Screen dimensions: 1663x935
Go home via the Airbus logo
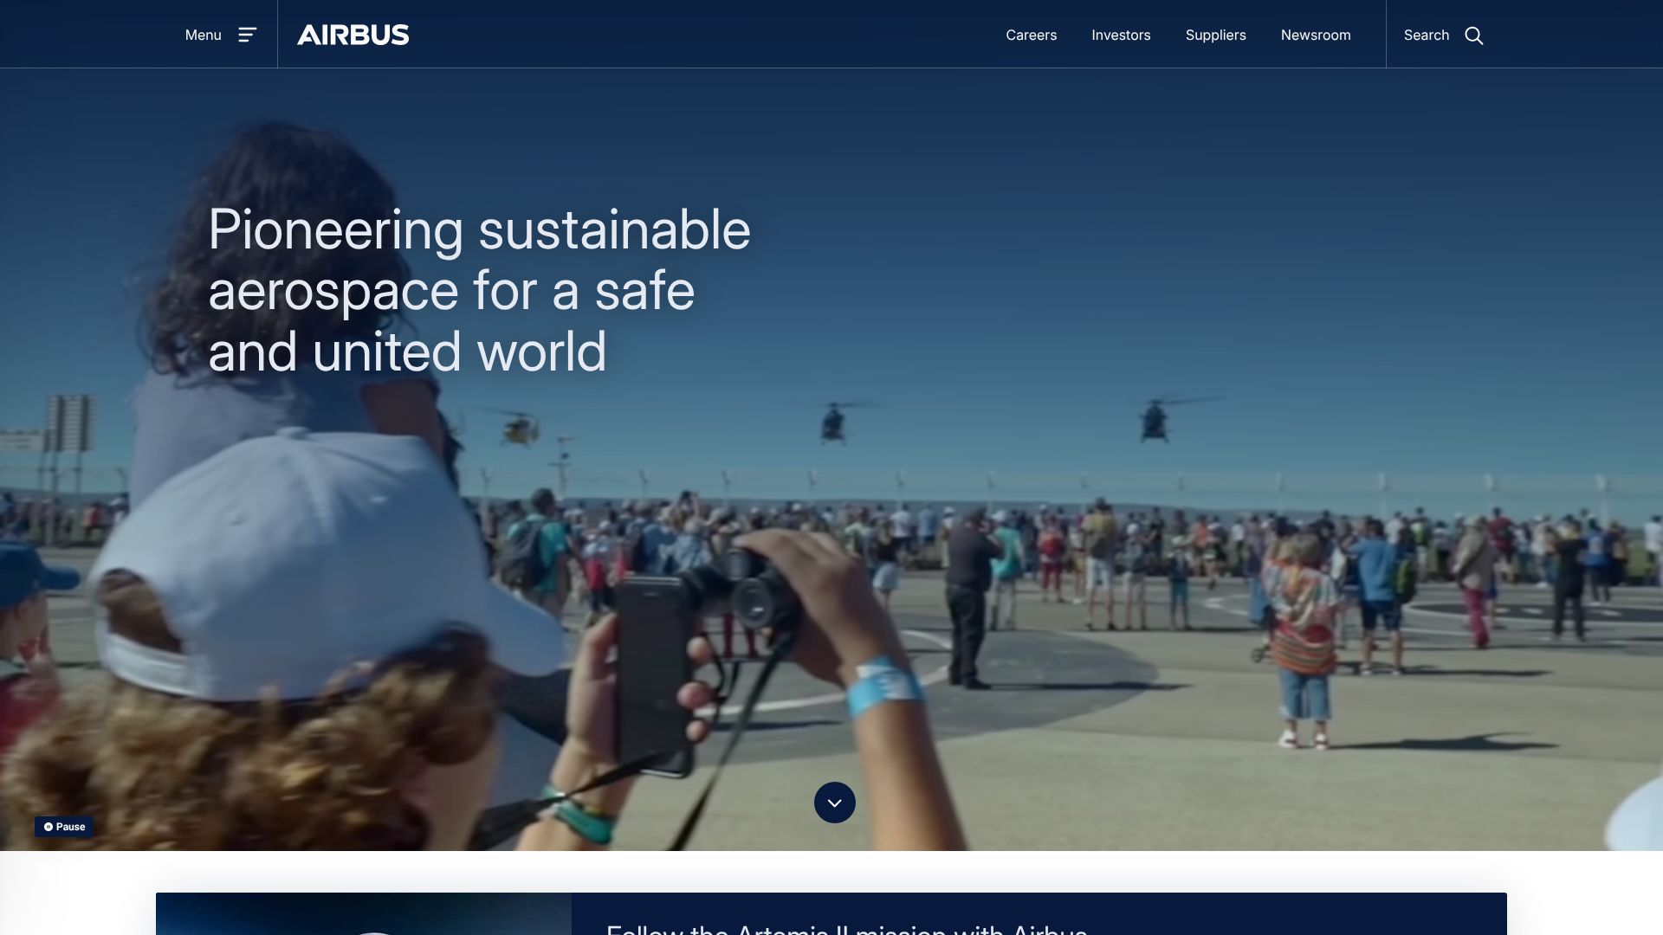pos(353,35)
